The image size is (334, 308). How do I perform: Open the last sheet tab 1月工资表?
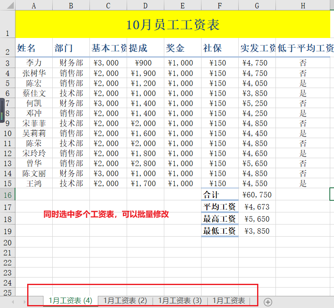click(229, 301)
